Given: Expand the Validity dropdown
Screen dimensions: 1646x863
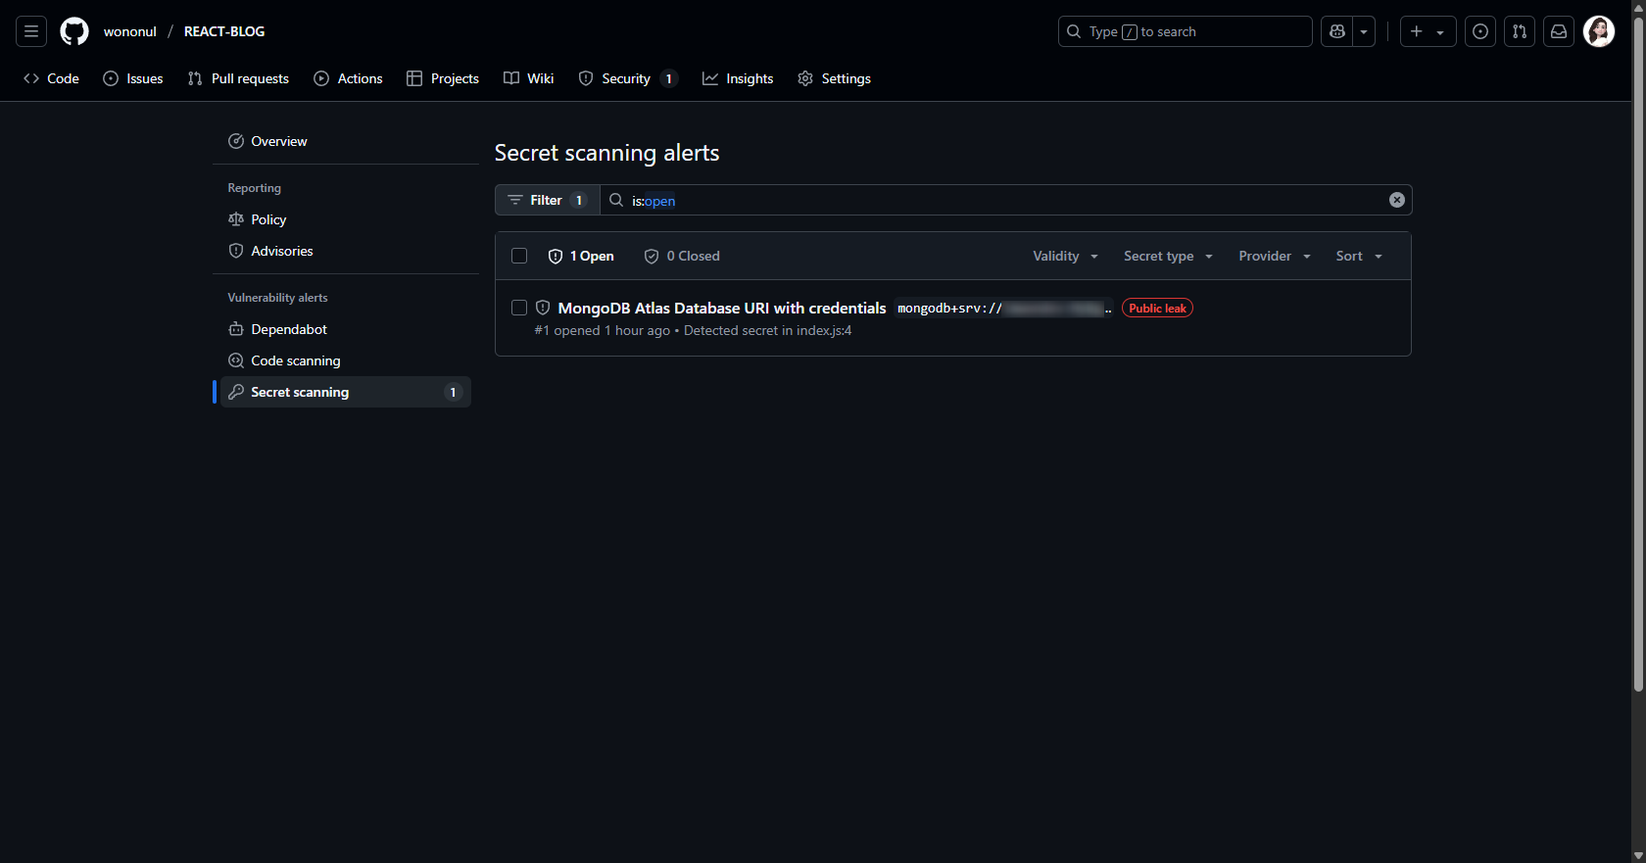Looking at the screenshot, I should click(x=1065, y=256).
